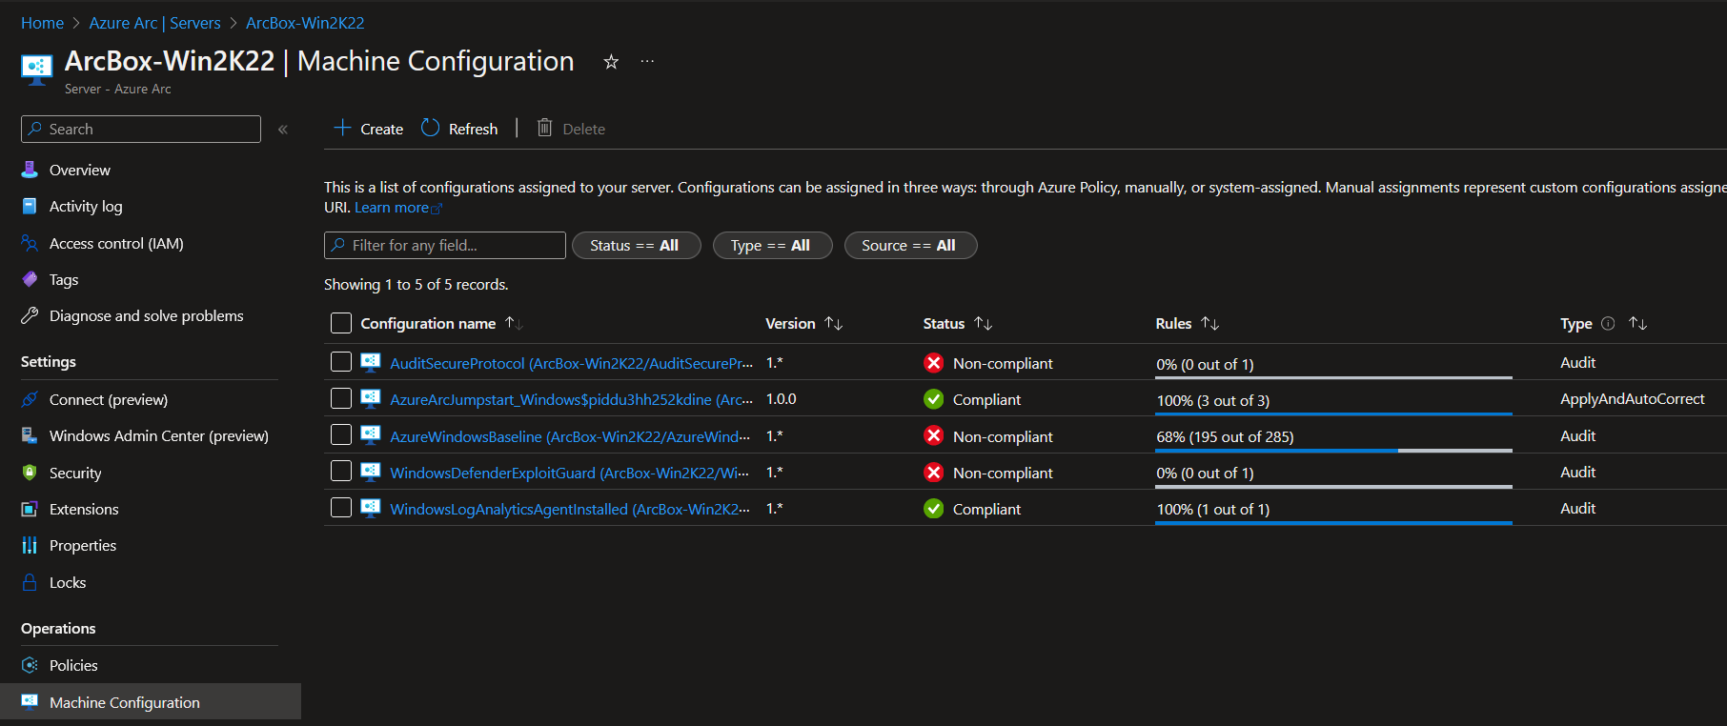Click the AuditSecureProtocol row configuration icon
This screenshot has width=1727, height=726.
click(371, 362)
